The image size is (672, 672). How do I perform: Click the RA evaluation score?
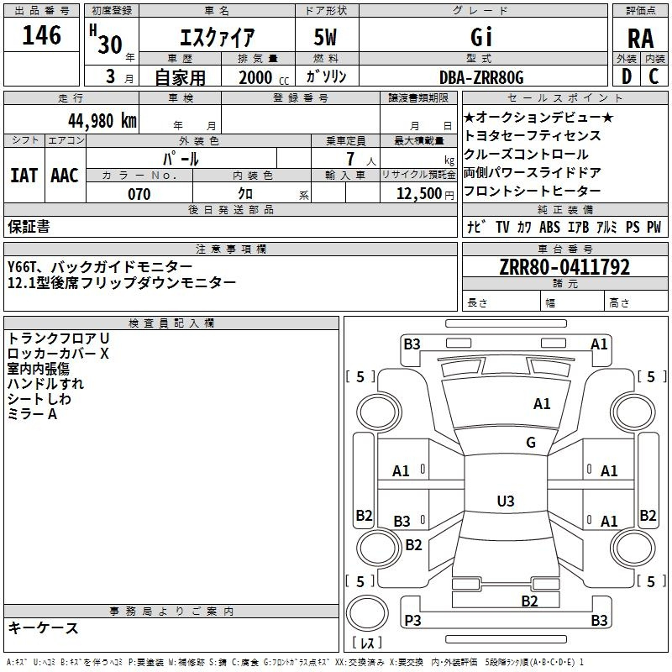640,39
